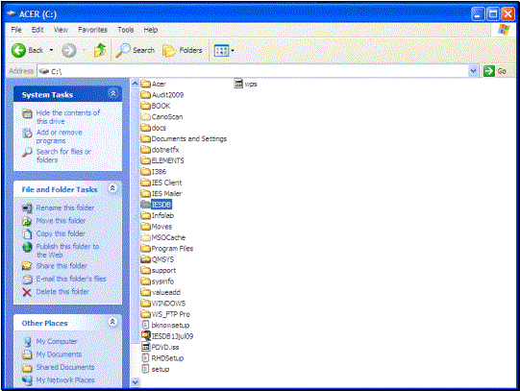The image size is (520, 391).
Task: Select the Infolab folder
Action: 158,215
